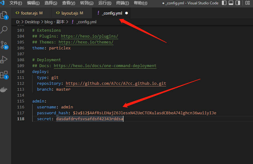Open the Run and Debug view
This screenshot has height=164, width=253.
(x=4, y=60)
